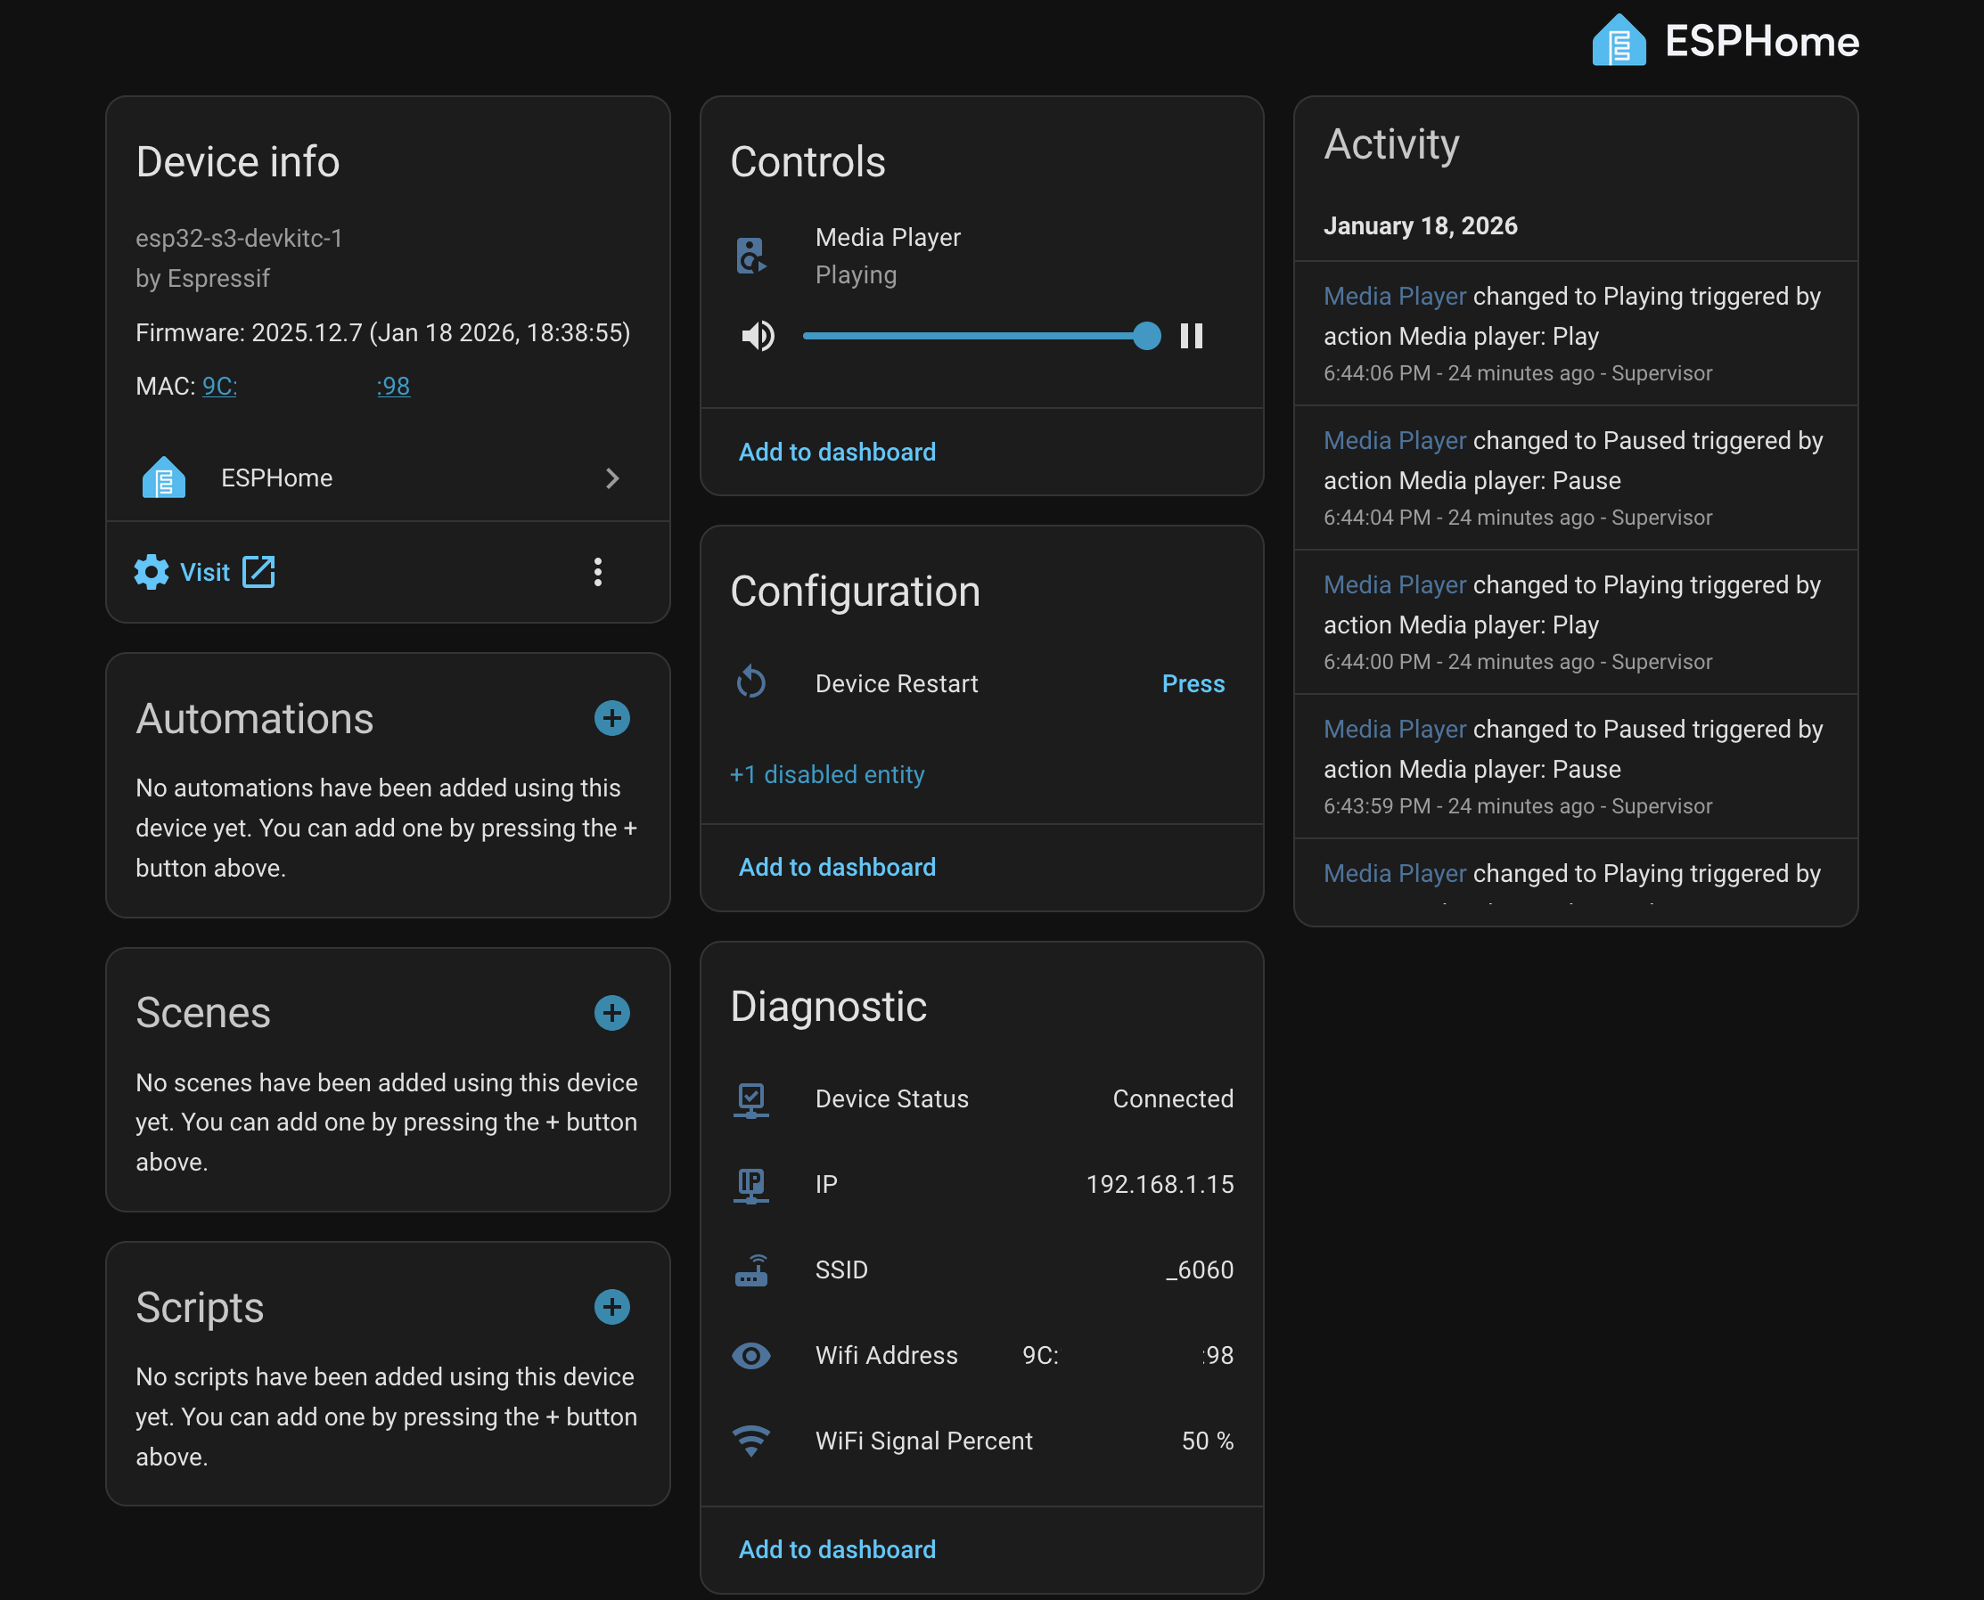Click the SSID router icon
Image resolution: width=1984 pixels, height=1600 pixels.
[751, 1270]
